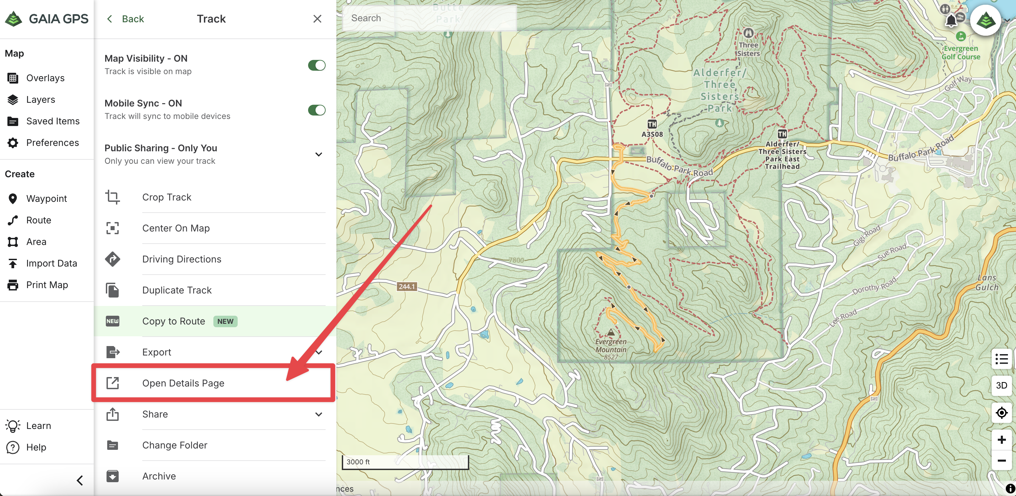Click the Change Folder icon

click(112, 445)
